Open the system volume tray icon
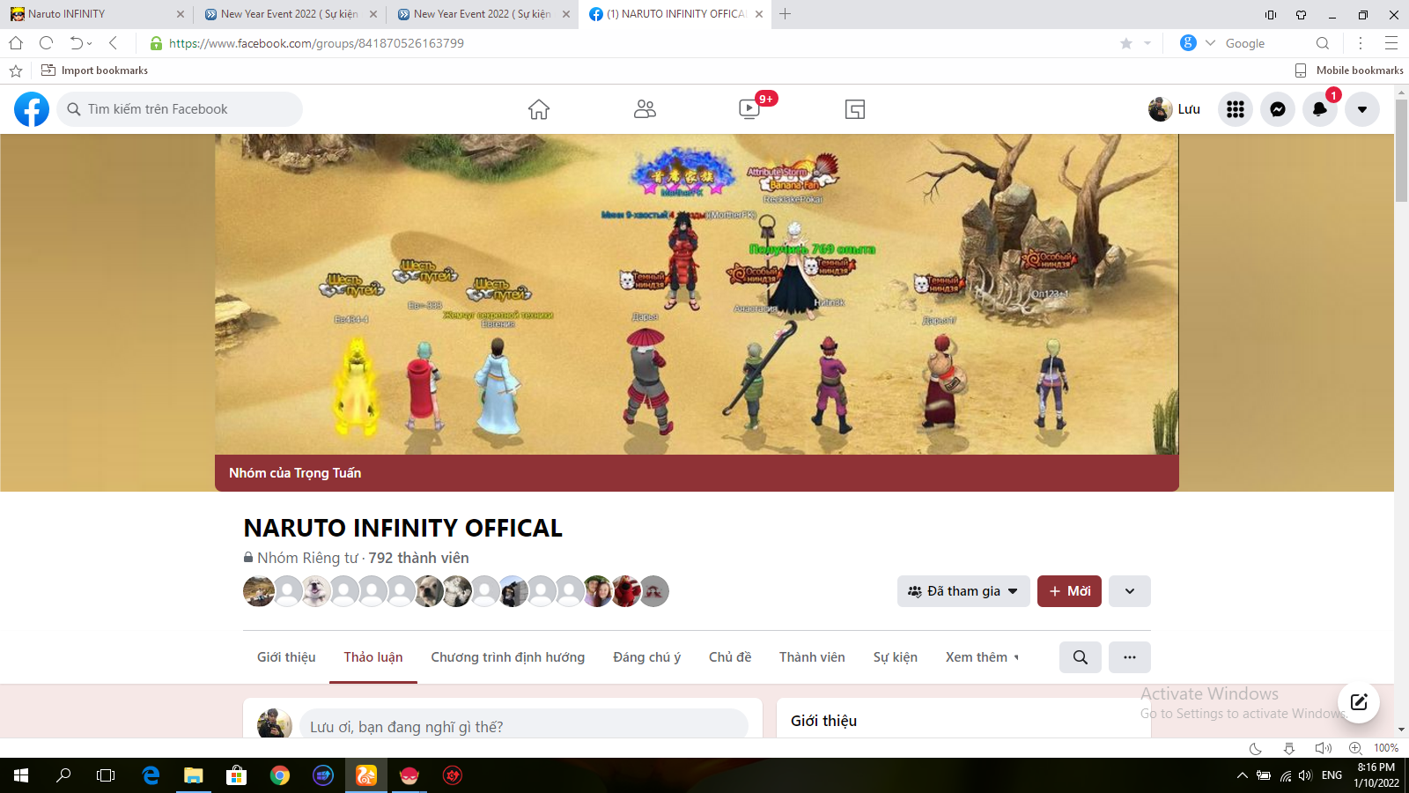1409x793 pixels. 1306,775
